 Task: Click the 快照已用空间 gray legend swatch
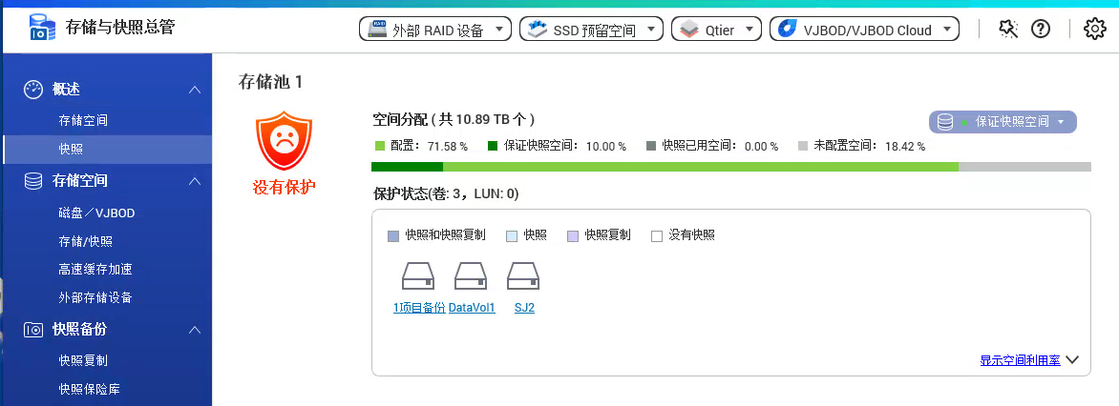click(650, 145)
